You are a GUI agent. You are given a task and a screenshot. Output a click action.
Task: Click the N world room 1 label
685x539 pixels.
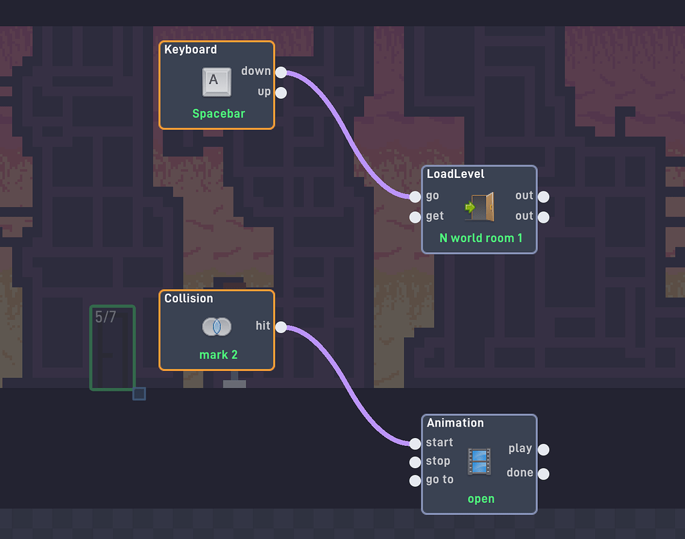480,238
